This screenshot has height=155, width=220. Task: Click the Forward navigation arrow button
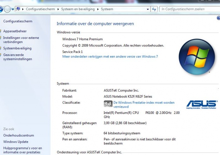pyautogui.click(x=7, y=9)
